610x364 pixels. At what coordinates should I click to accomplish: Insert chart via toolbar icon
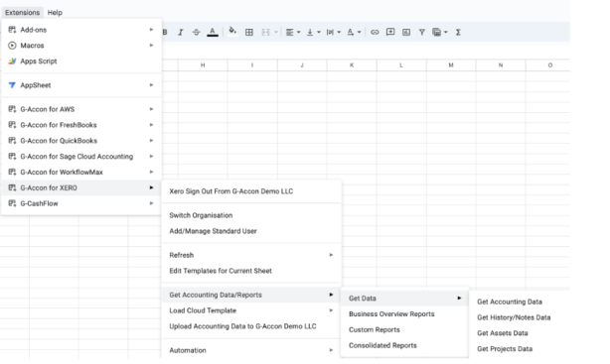[x=406, y=33]
